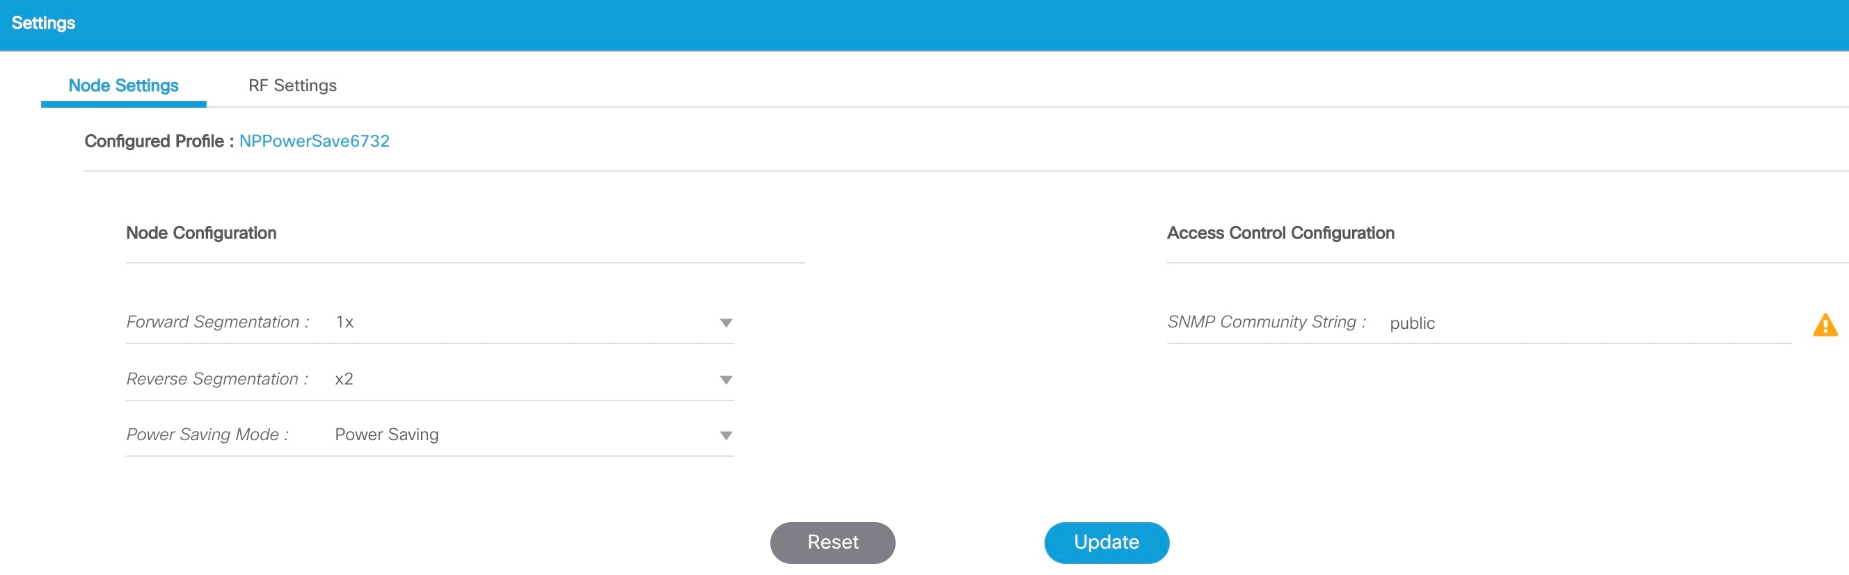Switch to the Node Settings tab
The image size is (1849, 575).
[123, 86]
